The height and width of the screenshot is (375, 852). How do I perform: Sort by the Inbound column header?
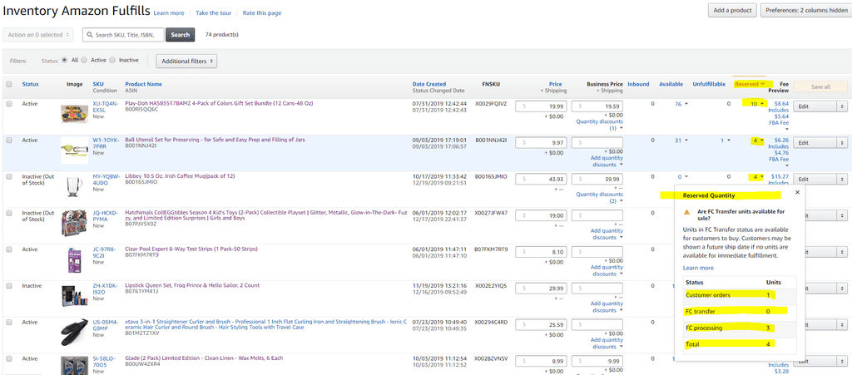coord(638,84)
